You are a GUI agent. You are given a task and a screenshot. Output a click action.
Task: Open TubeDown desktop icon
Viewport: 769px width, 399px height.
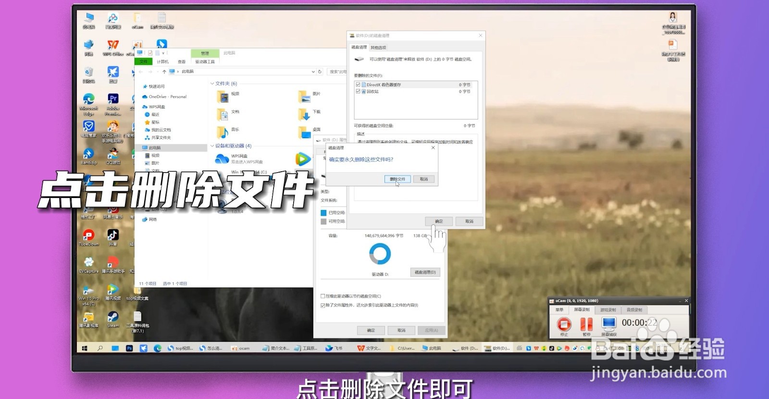(89, 237)
